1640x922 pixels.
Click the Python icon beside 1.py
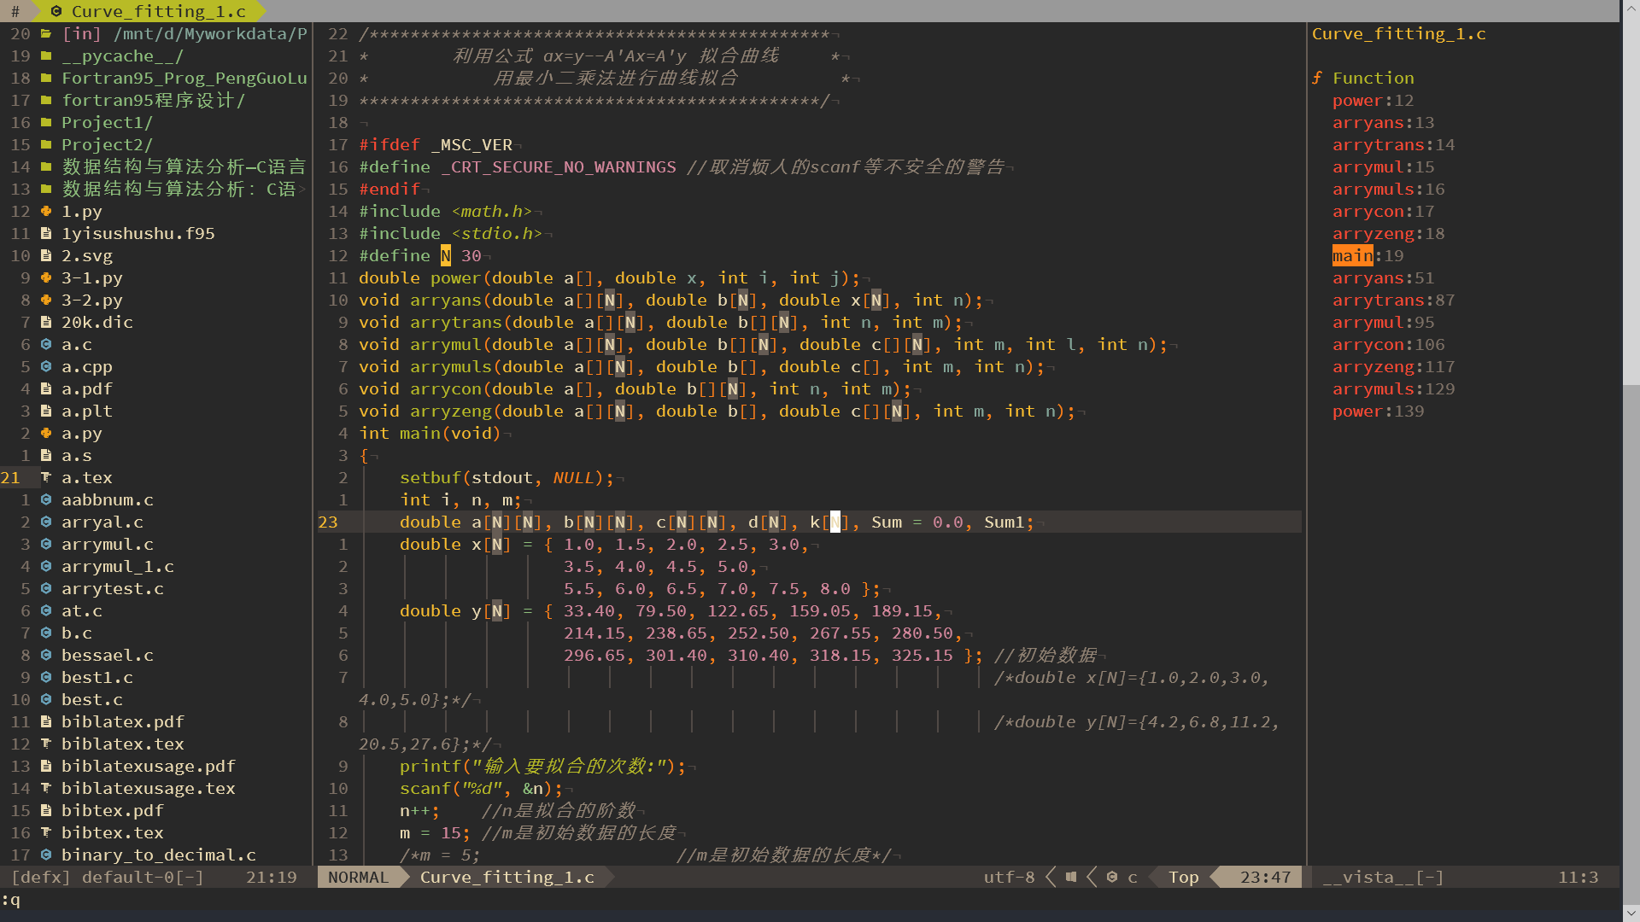(x=46, y=211)
